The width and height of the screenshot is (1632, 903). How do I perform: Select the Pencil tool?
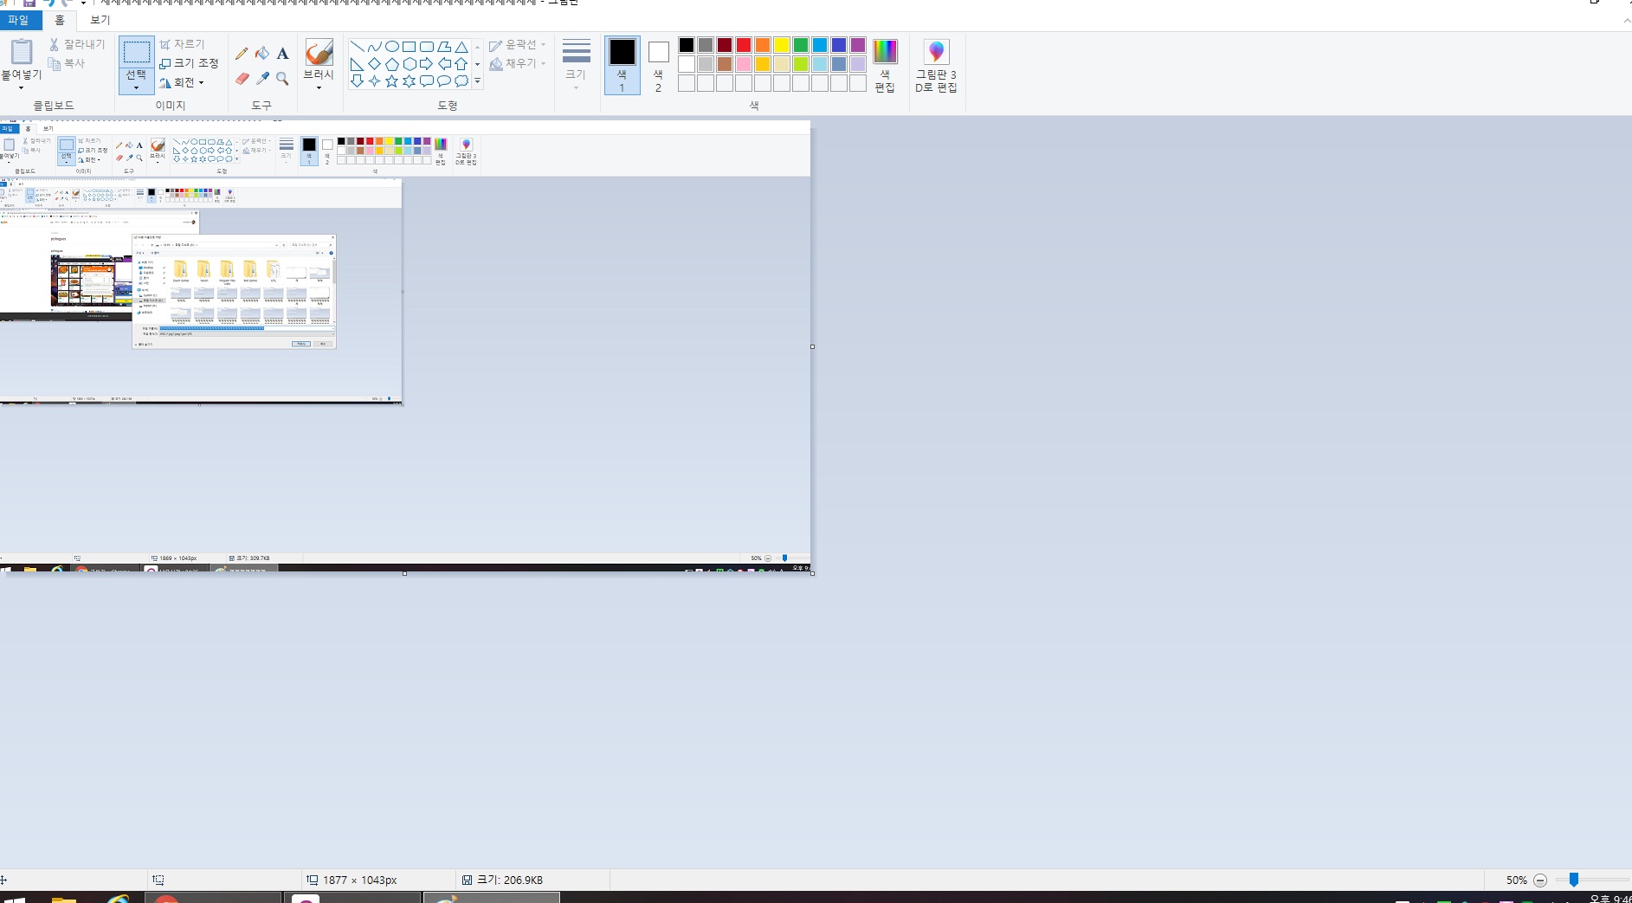coord(242,54)
